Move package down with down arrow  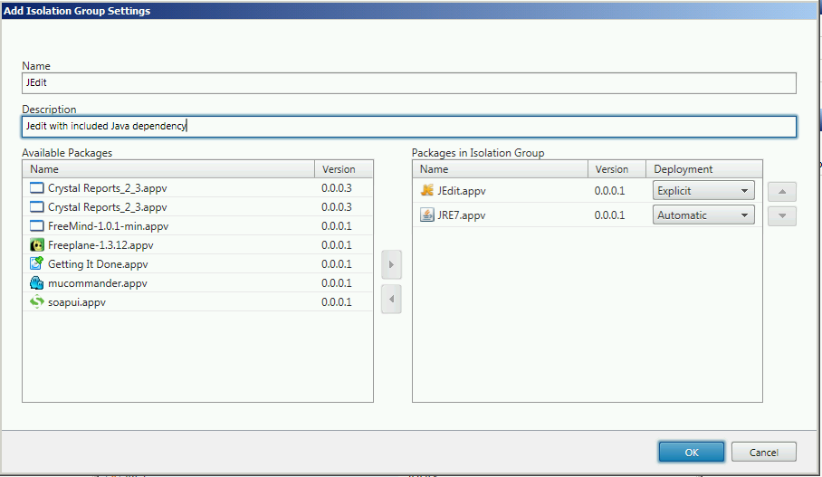782,216
